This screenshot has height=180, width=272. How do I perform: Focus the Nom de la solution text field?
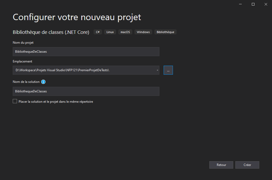(x=86, y=91)
